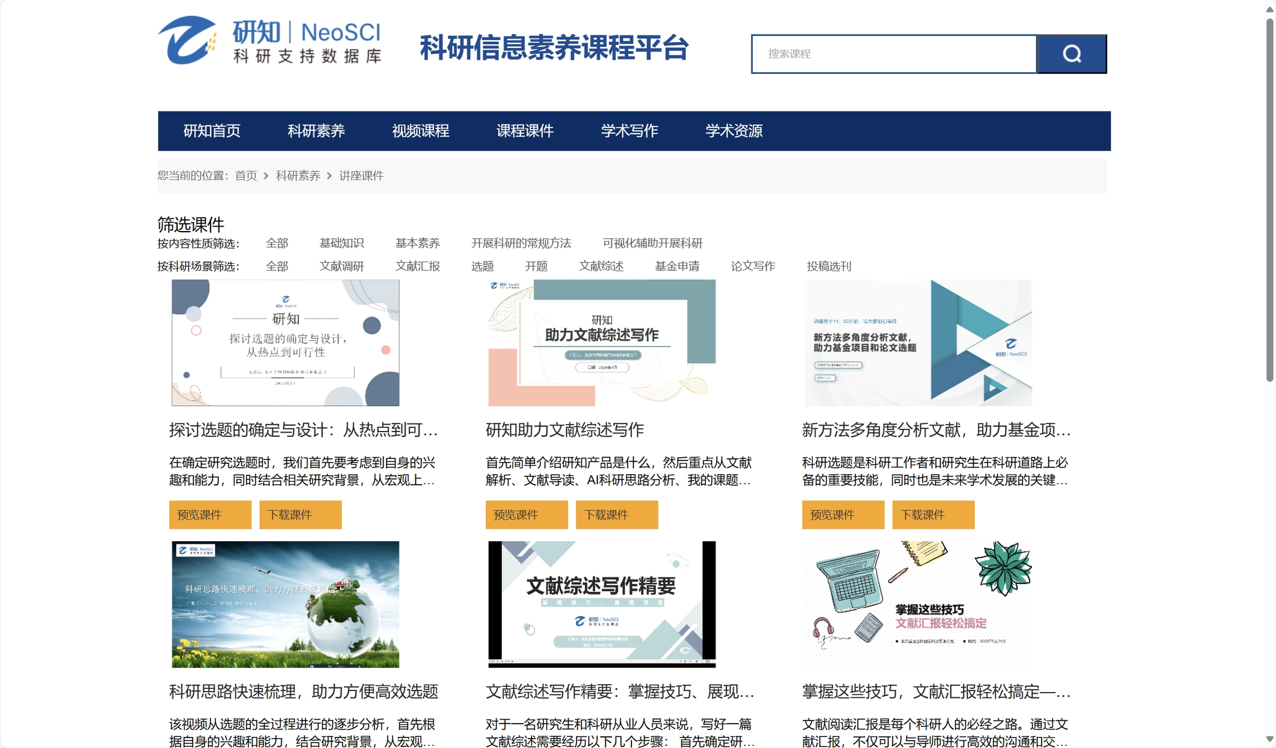Open the 文献综述写作精要 slide thumbnail
This screenshot has width=1276, height=748.
601,604
